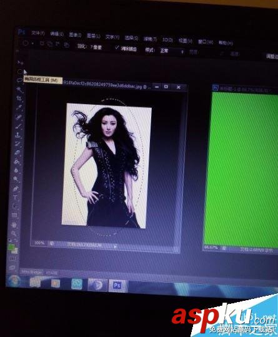Toggle the anti-alias (消除锯齿) checkbox
Viewport: 278px width, 337px height.
click(x=117, y=47)
